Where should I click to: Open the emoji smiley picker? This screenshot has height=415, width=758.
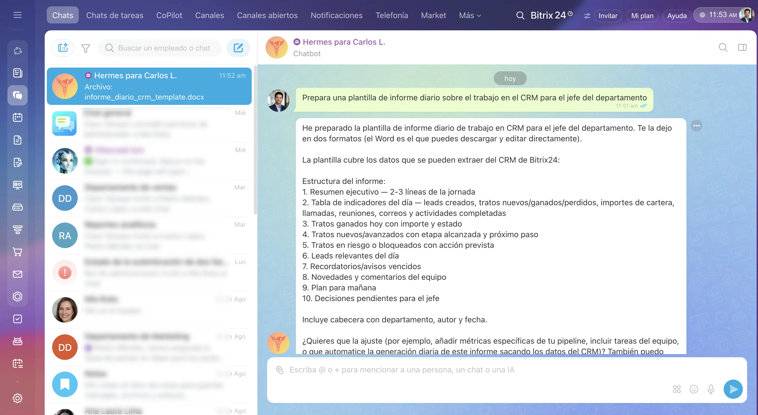click(694, 389)
